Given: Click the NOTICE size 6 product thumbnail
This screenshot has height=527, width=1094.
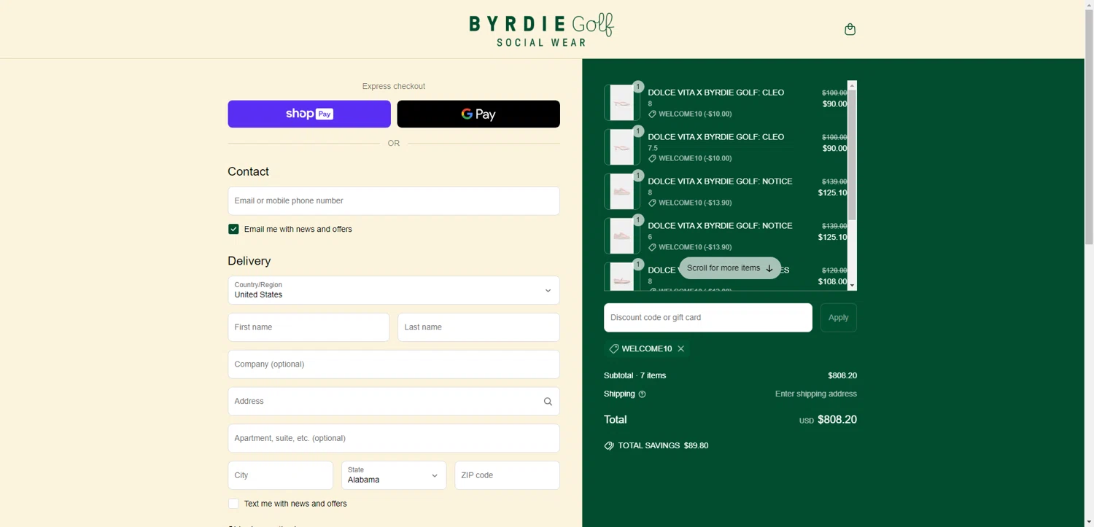Looking at the screenshot, I should (x=622, y=236).
